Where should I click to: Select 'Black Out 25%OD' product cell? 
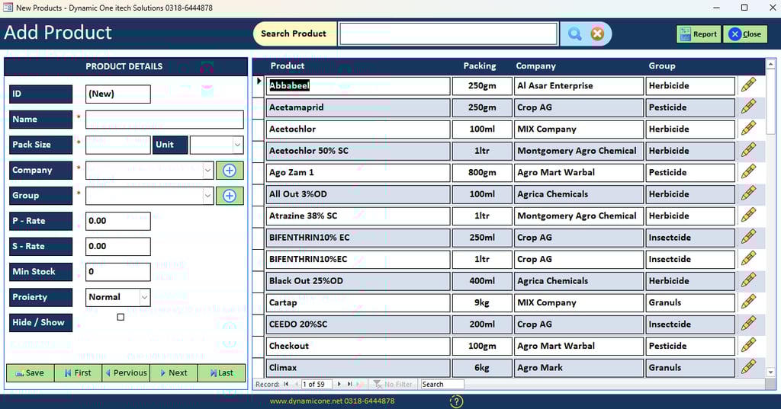click(x=358, y=280)
